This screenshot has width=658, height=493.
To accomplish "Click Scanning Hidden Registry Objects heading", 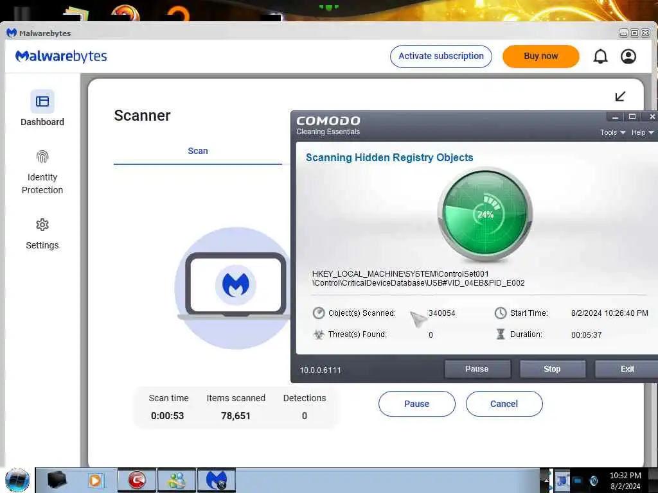I will coord(389,158).
